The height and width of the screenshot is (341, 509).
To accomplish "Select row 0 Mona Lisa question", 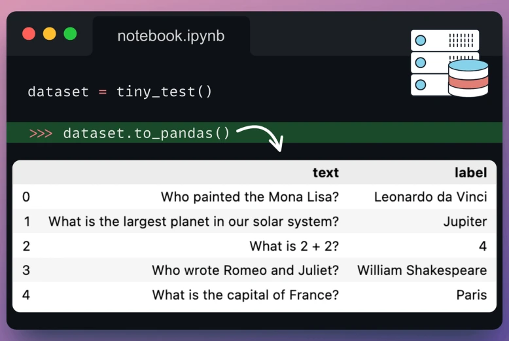I will tap(250, 197).
